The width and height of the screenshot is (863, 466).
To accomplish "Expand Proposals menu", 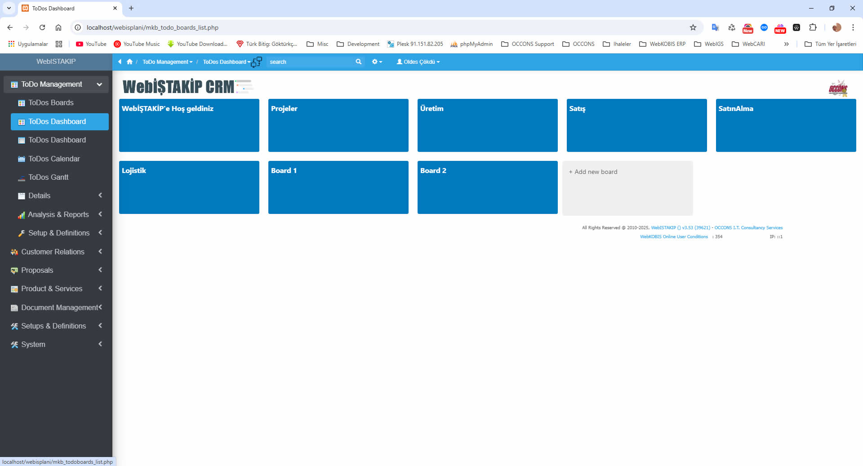I will pyautogui.click(x=56, y=270).
